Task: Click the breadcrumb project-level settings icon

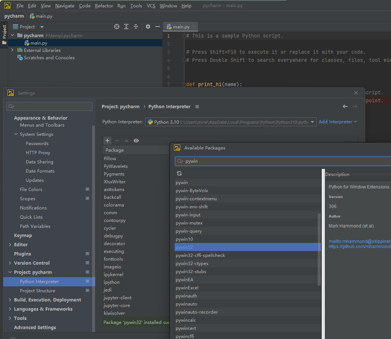Action: tap(197, 107)
